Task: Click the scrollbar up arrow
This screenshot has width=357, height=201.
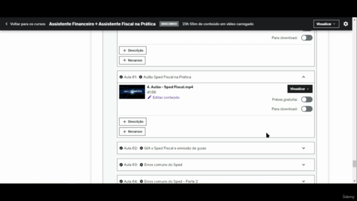Action: pyautogui.click(x=354, y=20)
